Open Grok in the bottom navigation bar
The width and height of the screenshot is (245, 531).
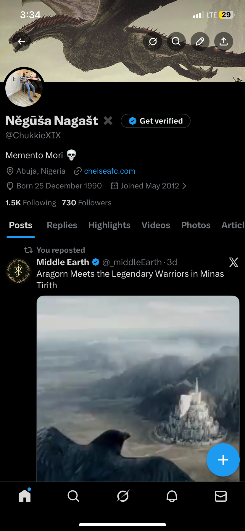(123, 496)
